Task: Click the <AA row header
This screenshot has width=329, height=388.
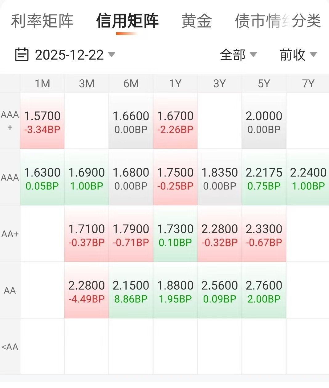Action: pyautogui.click(x=10, y=347)
